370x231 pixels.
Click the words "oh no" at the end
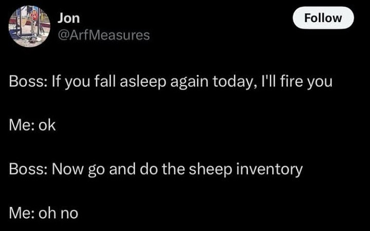pyautogui.click(x=58, y=212)
